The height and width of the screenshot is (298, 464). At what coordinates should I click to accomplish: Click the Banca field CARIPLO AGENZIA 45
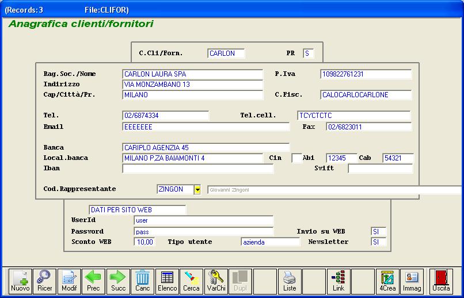pyautogui.click(x=206, y=147)
